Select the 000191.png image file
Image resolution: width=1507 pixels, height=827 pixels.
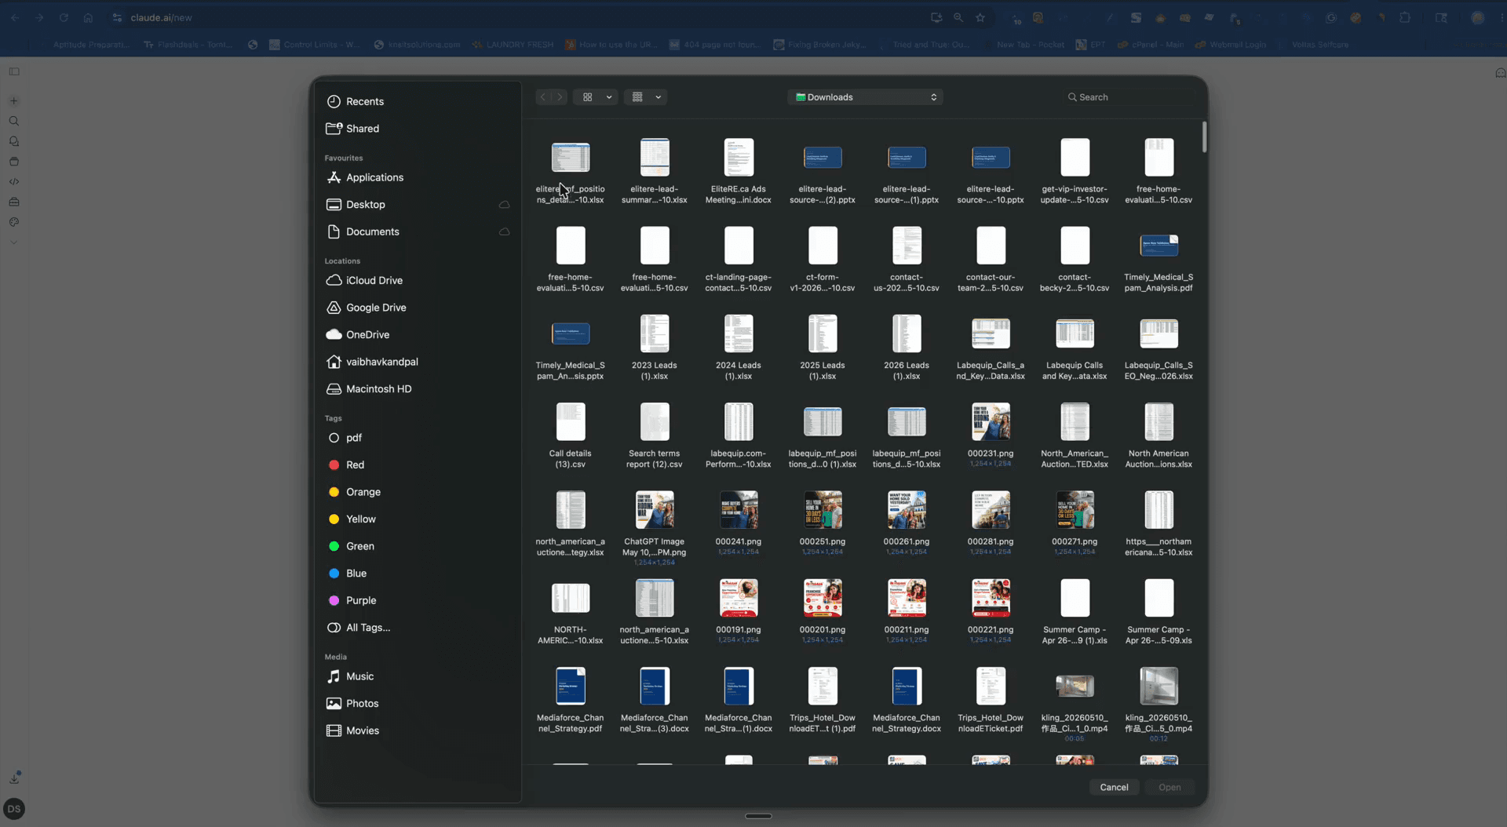[739, 612]
